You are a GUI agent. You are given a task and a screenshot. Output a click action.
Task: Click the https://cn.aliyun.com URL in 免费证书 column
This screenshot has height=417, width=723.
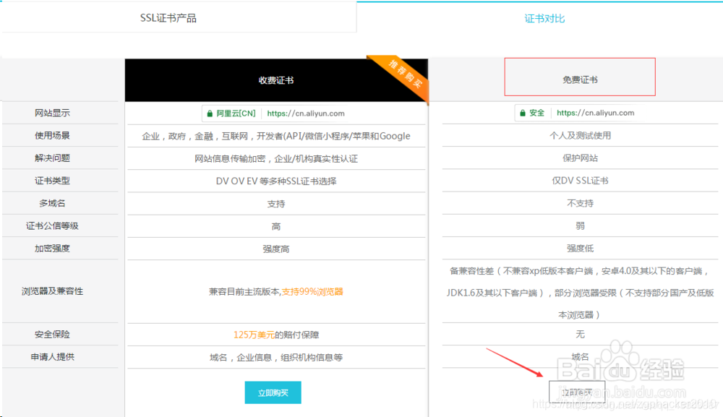click(595, 113)
